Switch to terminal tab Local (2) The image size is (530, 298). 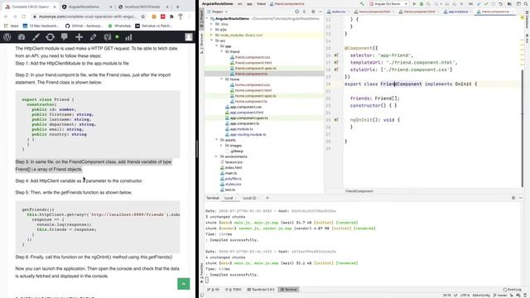(x=249, y=198)
